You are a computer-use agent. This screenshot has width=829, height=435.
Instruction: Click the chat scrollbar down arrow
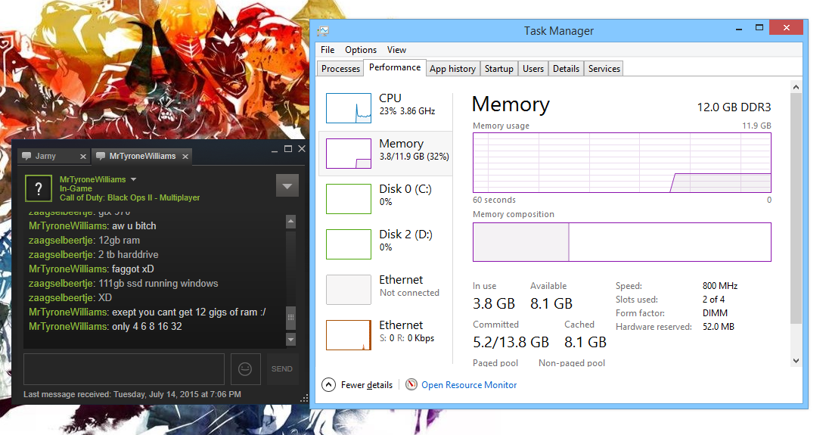(290, 340)
